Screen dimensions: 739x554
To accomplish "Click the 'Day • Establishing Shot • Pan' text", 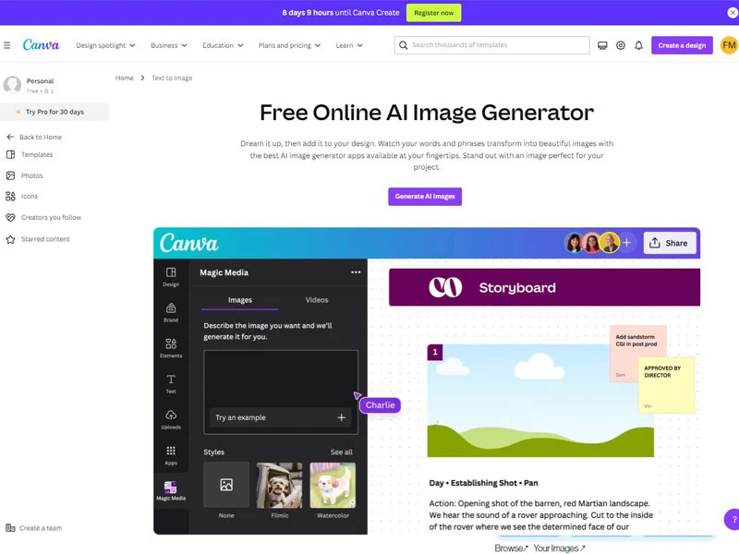I will 483,483.
